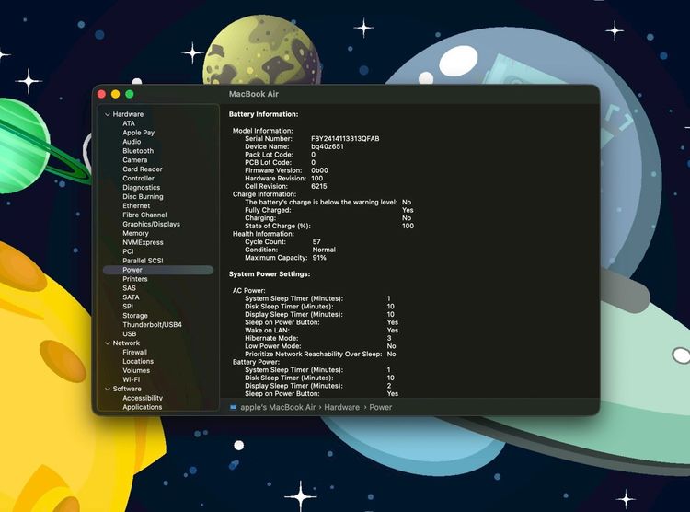
Task: Collapse the Network section chevron
Action: pyautogui.click(x=108, y=343)
